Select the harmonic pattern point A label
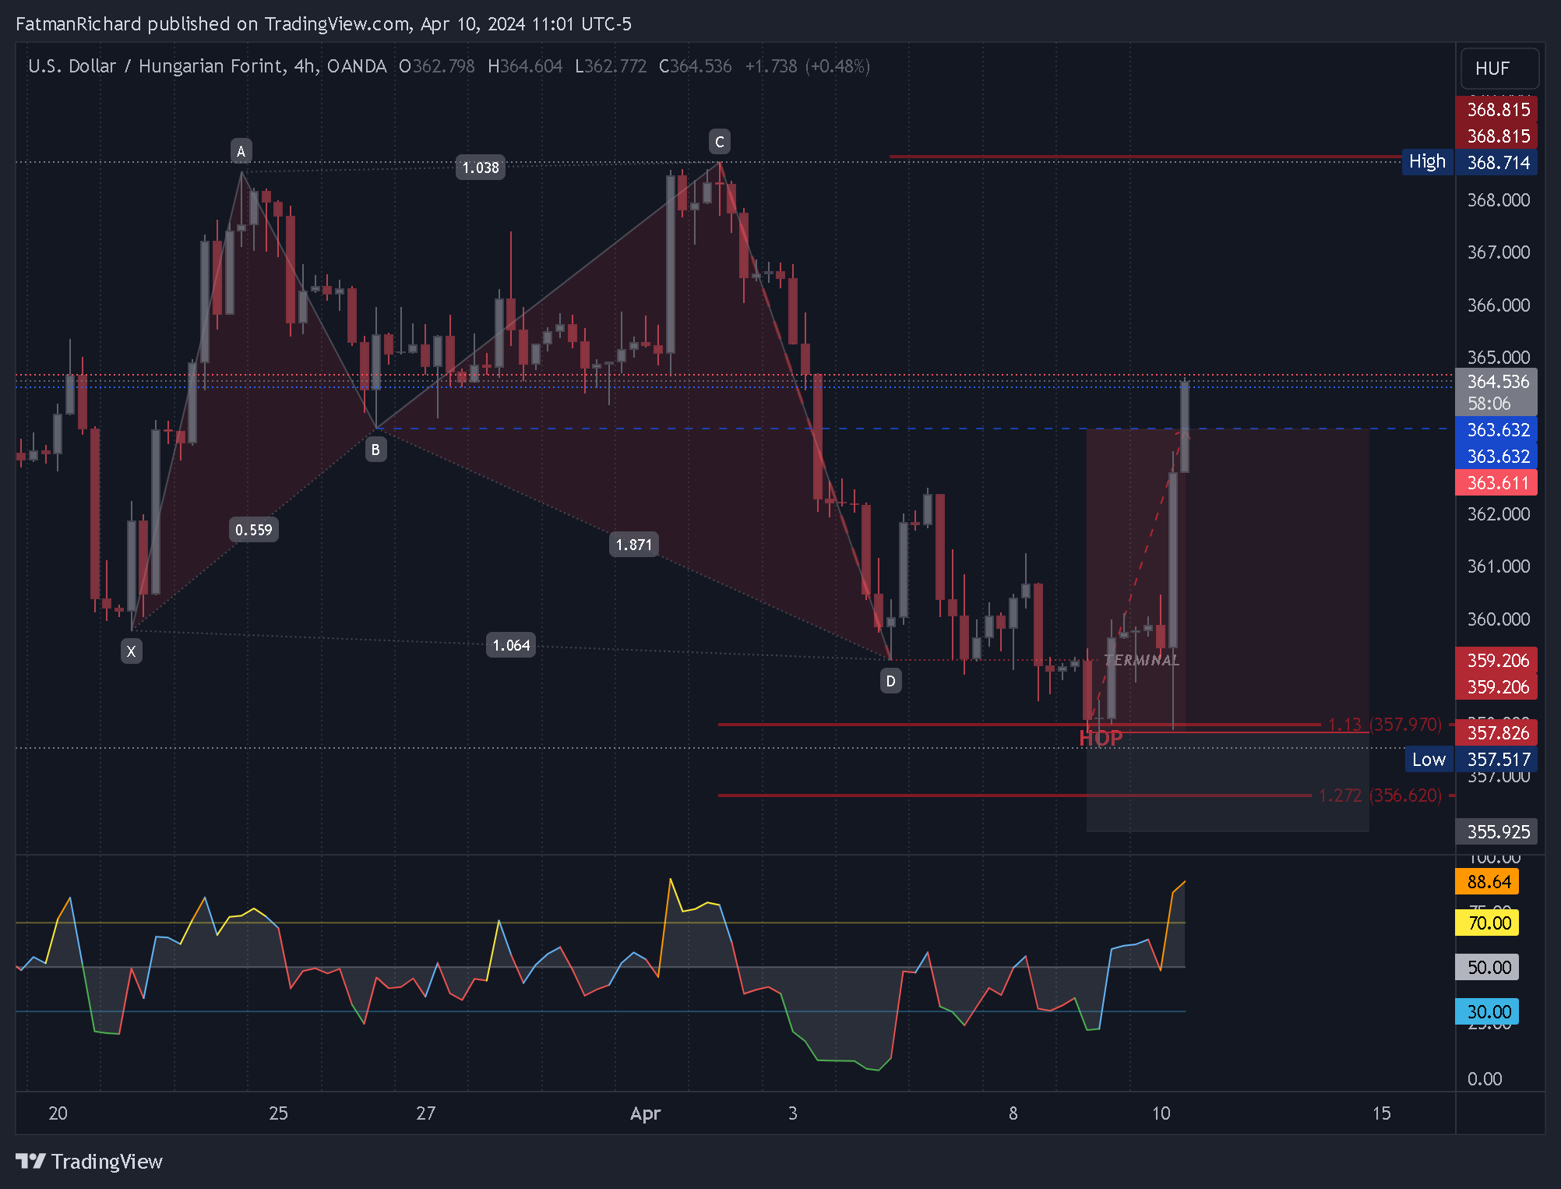The height and width of the screenshot is (1189, 1561). click(241, 151)
